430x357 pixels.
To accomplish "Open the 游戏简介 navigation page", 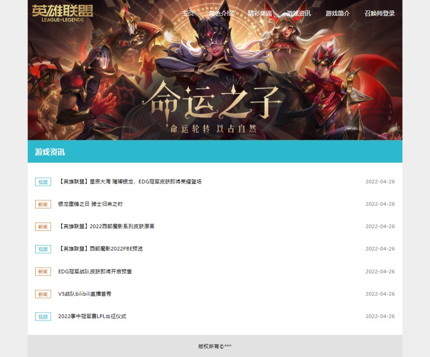I will (337, 13).
